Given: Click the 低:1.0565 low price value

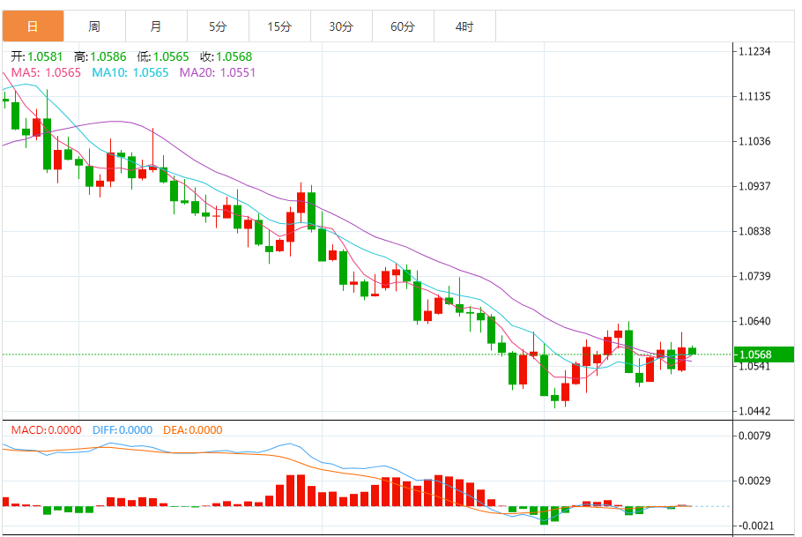Looking at the screenshot, I should click(x=163, y=56).
